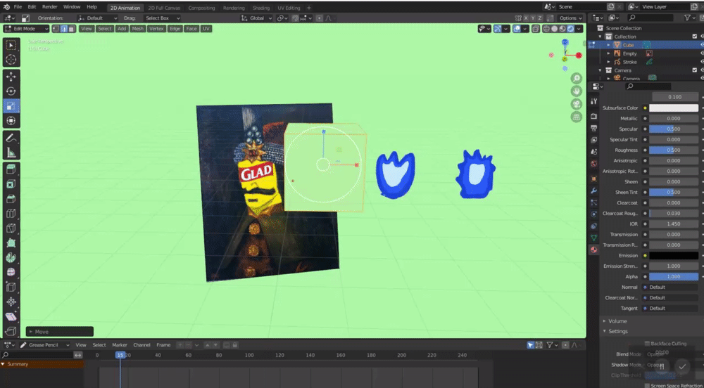Toggle X-ray display button
This screenshot has width=704, height=388.
click(536, 29)
